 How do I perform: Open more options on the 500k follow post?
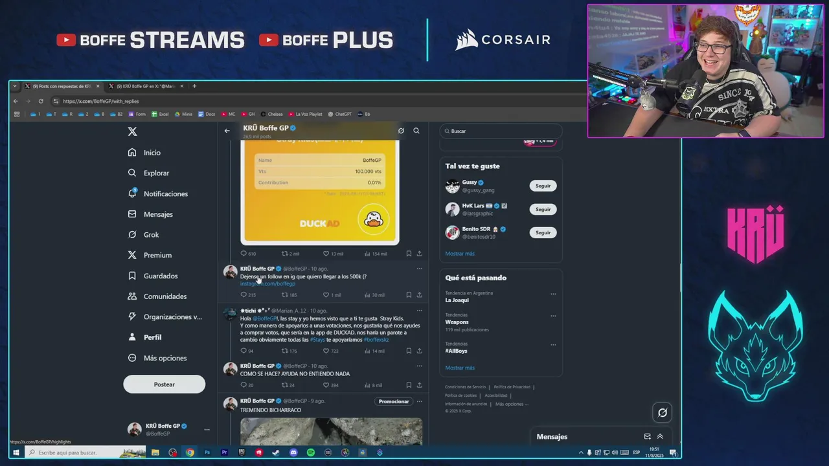pos(419,269)
